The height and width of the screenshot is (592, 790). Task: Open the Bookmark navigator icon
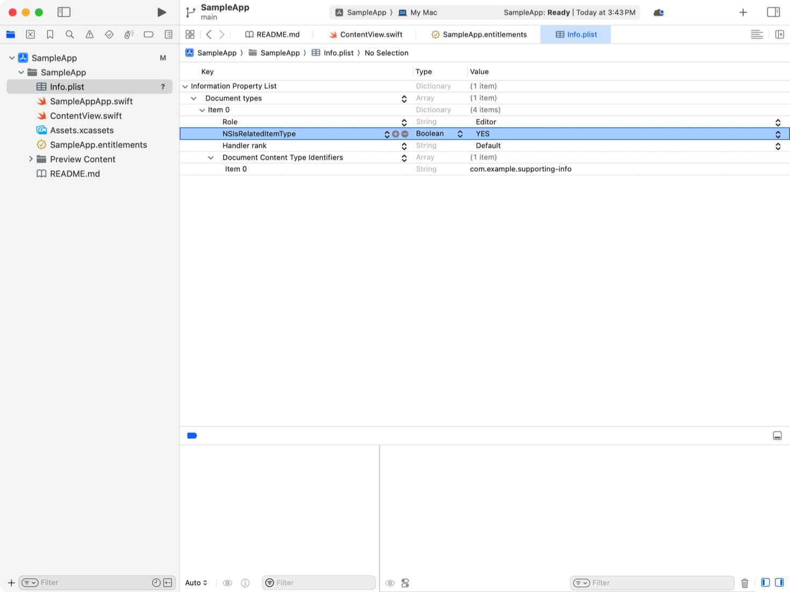(50, 34)
